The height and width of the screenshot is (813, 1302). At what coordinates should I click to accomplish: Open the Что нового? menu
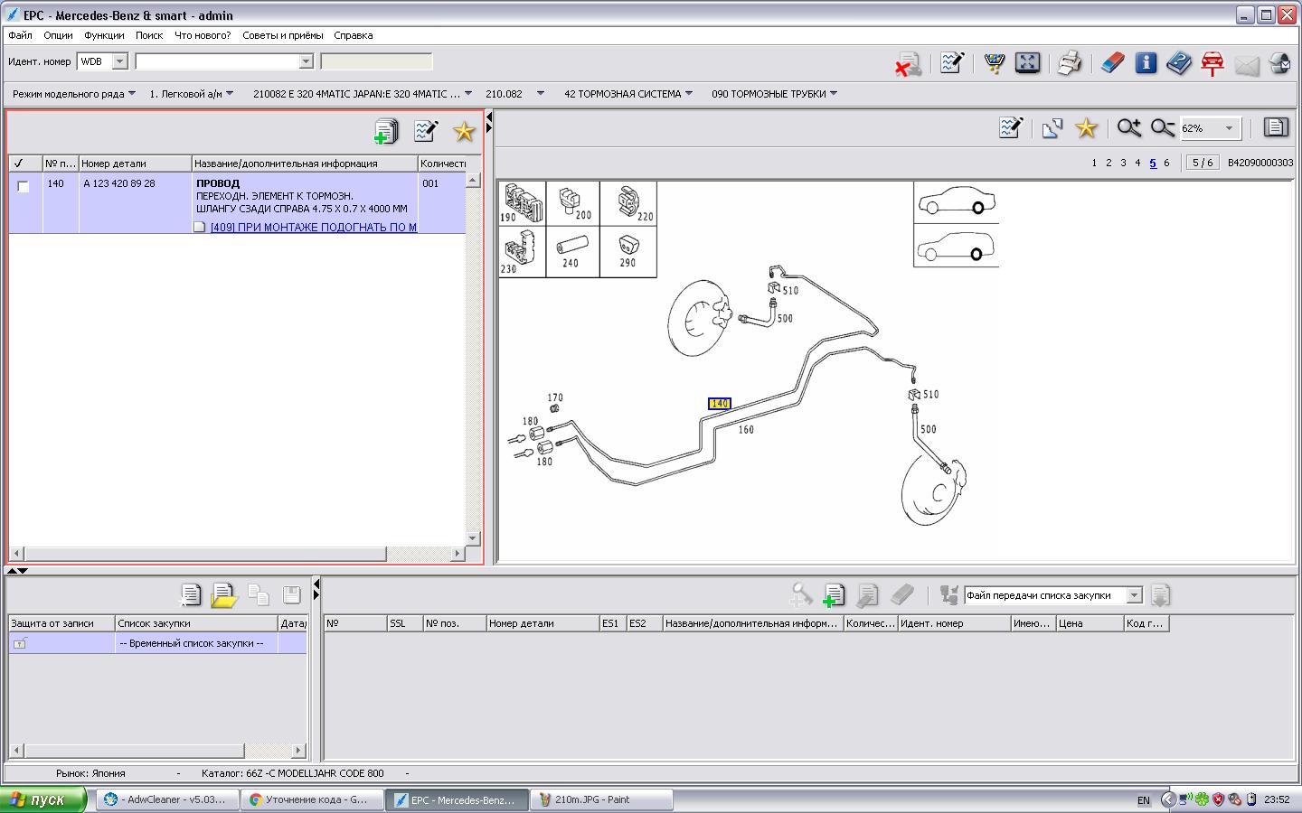tap(203, 35)
